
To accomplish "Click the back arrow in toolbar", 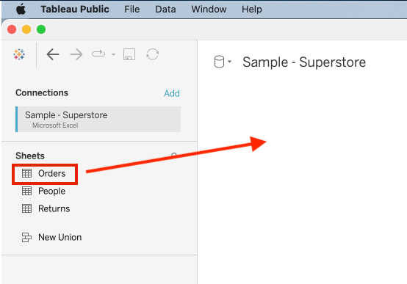I will 53,54.
